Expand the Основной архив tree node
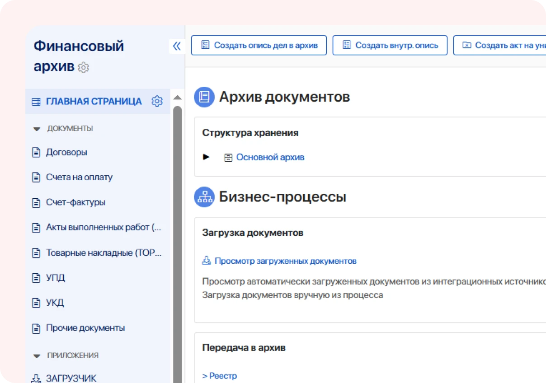Screen dimensions: 546x383 tap(207, 157)
